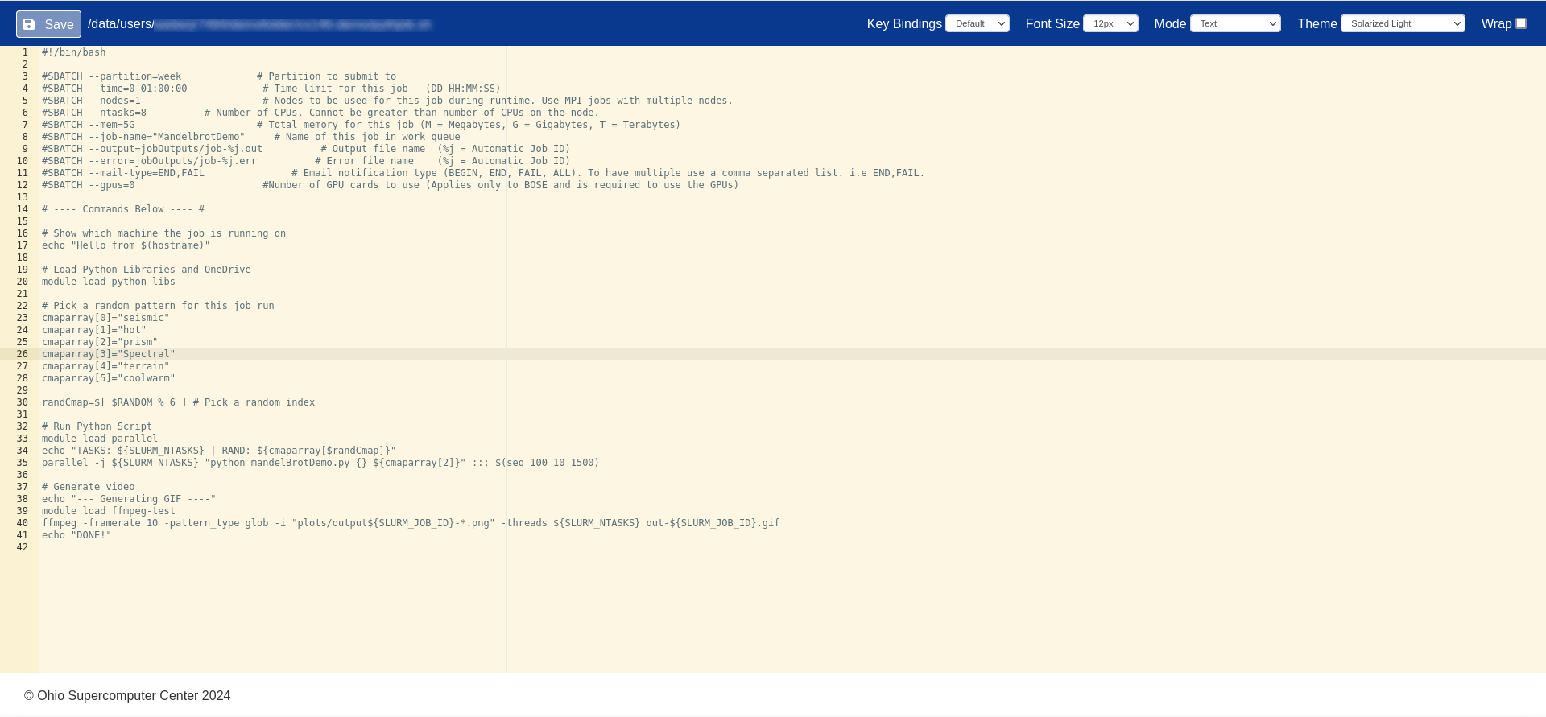Click highlighted cmaparray[3]="Spectral" line
Viewport: 1546px width, 717px height.
point(109,354)
